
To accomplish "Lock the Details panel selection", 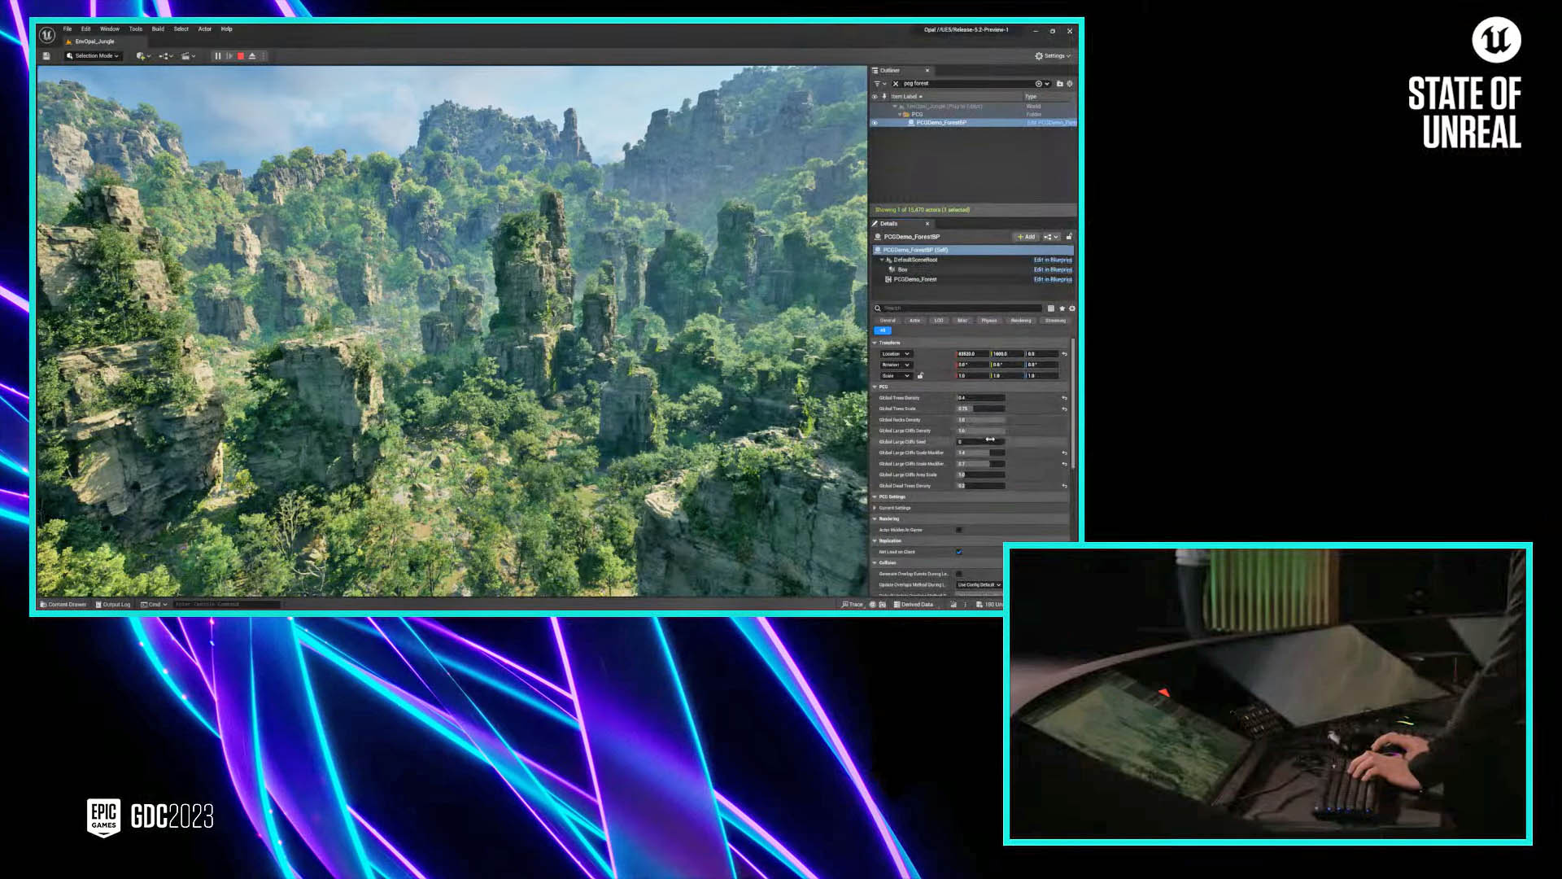I will pyautogui.click(x=1069, y=237).
